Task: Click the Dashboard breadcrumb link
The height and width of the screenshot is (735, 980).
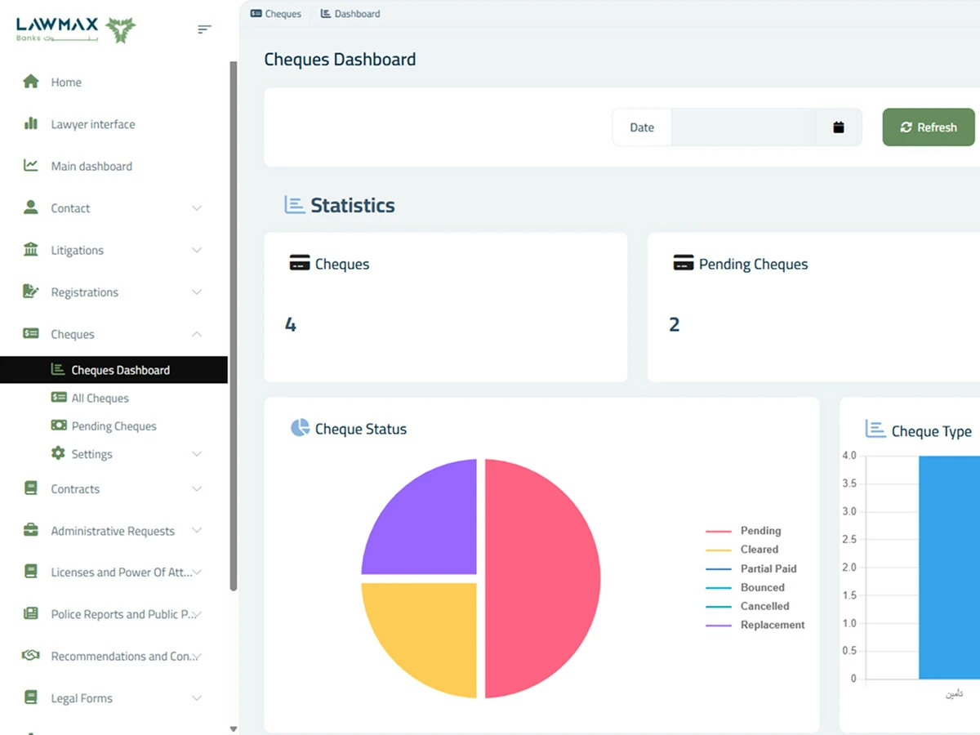Action: tap(350, 14)
